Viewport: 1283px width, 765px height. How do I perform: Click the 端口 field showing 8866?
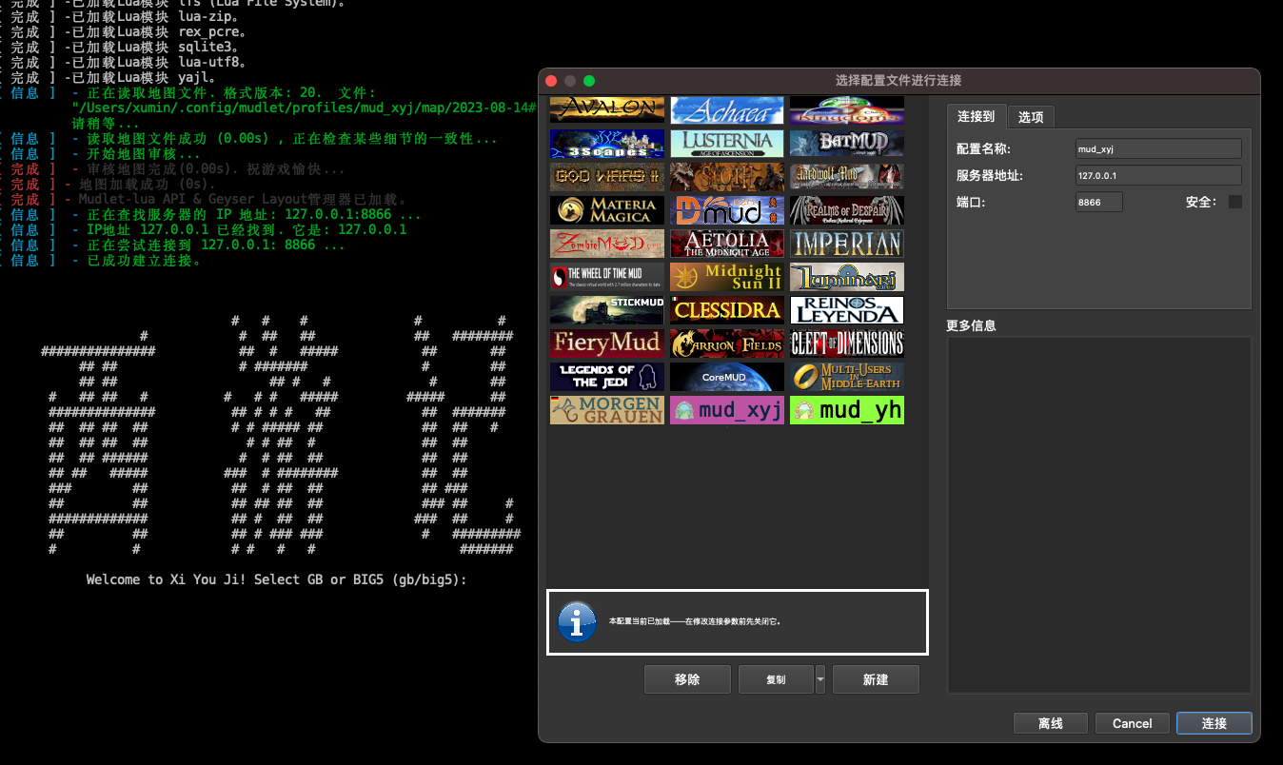pyautogui.click(x=1099, y=202)
